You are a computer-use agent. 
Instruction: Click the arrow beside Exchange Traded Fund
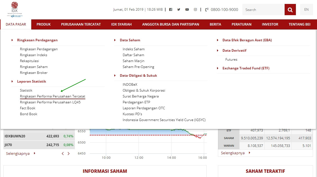218,68
